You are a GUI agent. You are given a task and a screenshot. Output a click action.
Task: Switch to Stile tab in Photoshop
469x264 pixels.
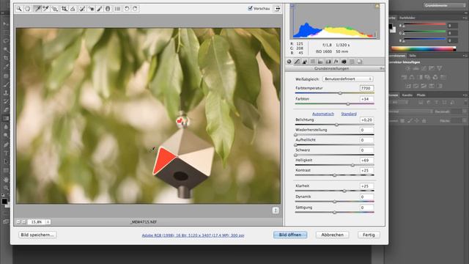[413, 56]
